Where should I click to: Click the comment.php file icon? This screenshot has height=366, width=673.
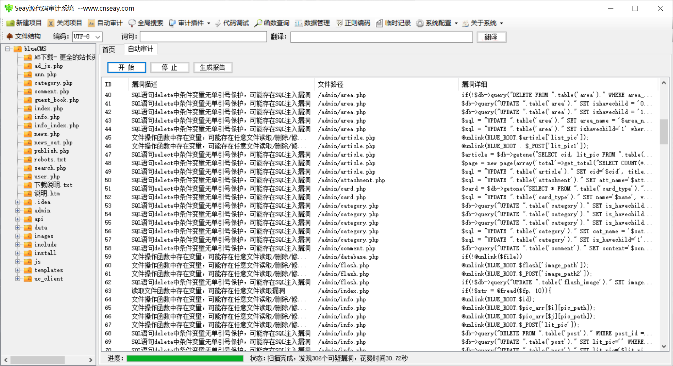(x=28, y=91)
